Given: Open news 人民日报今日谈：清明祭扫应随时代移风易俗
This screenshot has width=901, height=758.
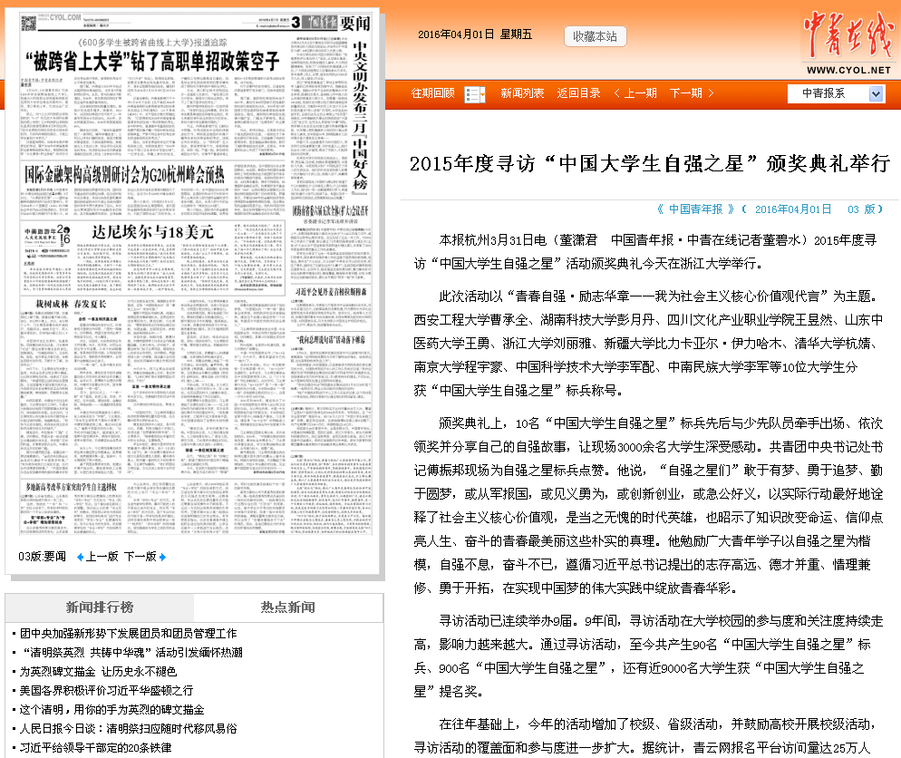Looking at the screenshot, I should [128, 729].
